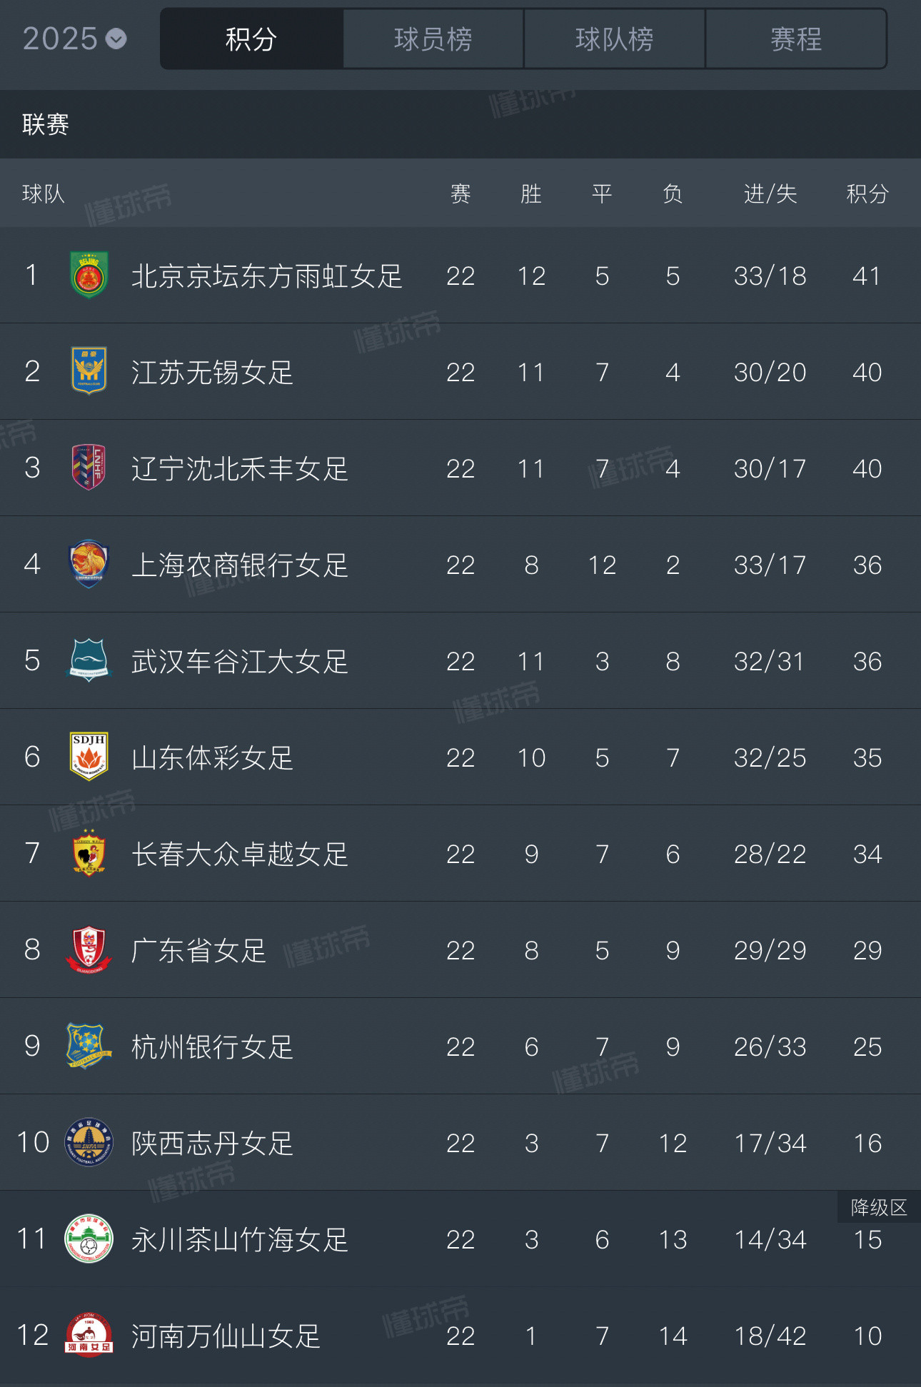
Task: Click the 广东省女足 team logo
Action: [89, 949]
